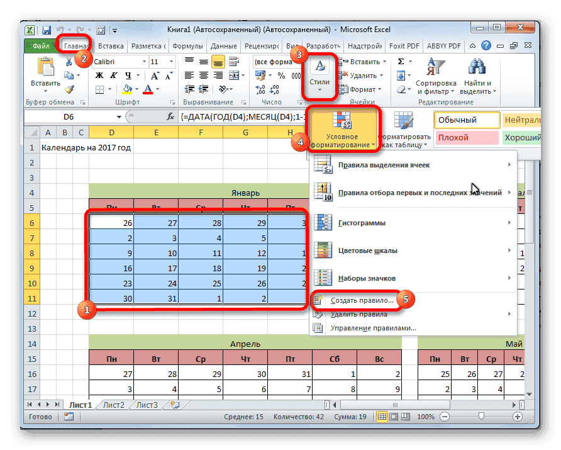The width and height of the screenshot is (561, 450).
Task: Click the Eraser (Clear) icon in Редактирование
Action: pyautogui.click(x=403, y=89)
